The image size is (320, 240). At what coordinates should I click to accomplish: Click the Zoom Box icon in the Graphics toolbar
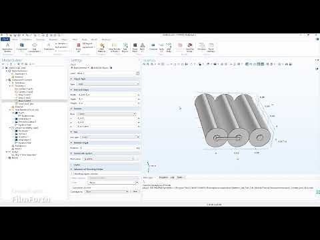(152, 64)
